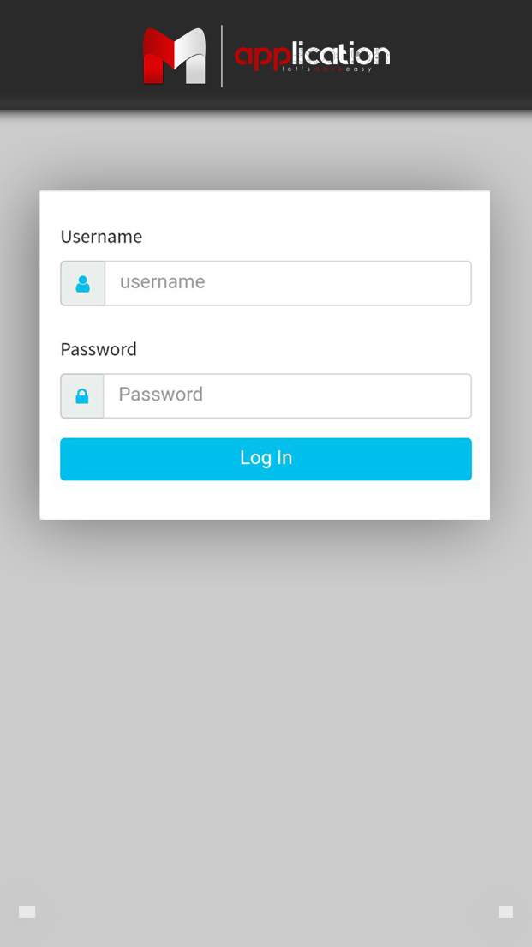Click the tagline under the application wordmark

pos(327,69)
